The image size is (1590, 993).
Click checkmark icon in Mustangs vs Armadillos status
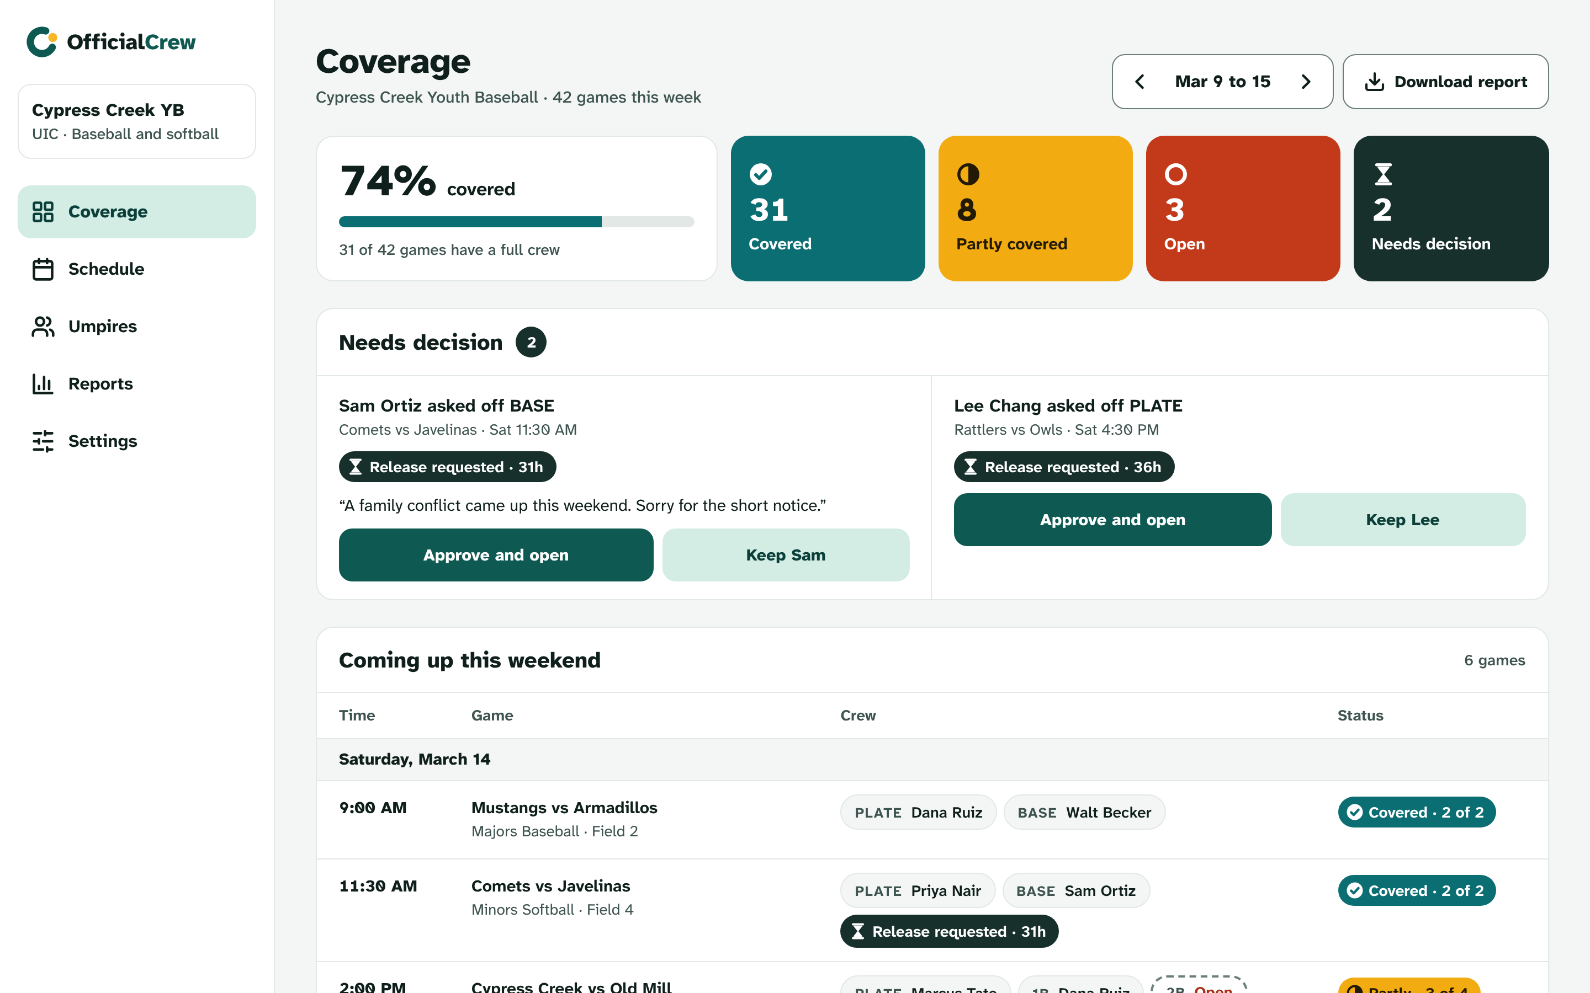click(1355, 813)
